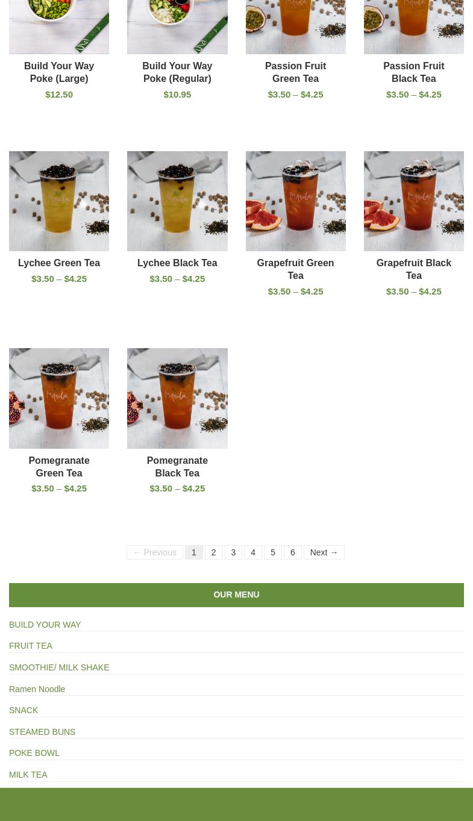Open the BUILD YOUR WAY category
Image resolution: width=473 pixels, height=821 pixels.
coord(45,625)
